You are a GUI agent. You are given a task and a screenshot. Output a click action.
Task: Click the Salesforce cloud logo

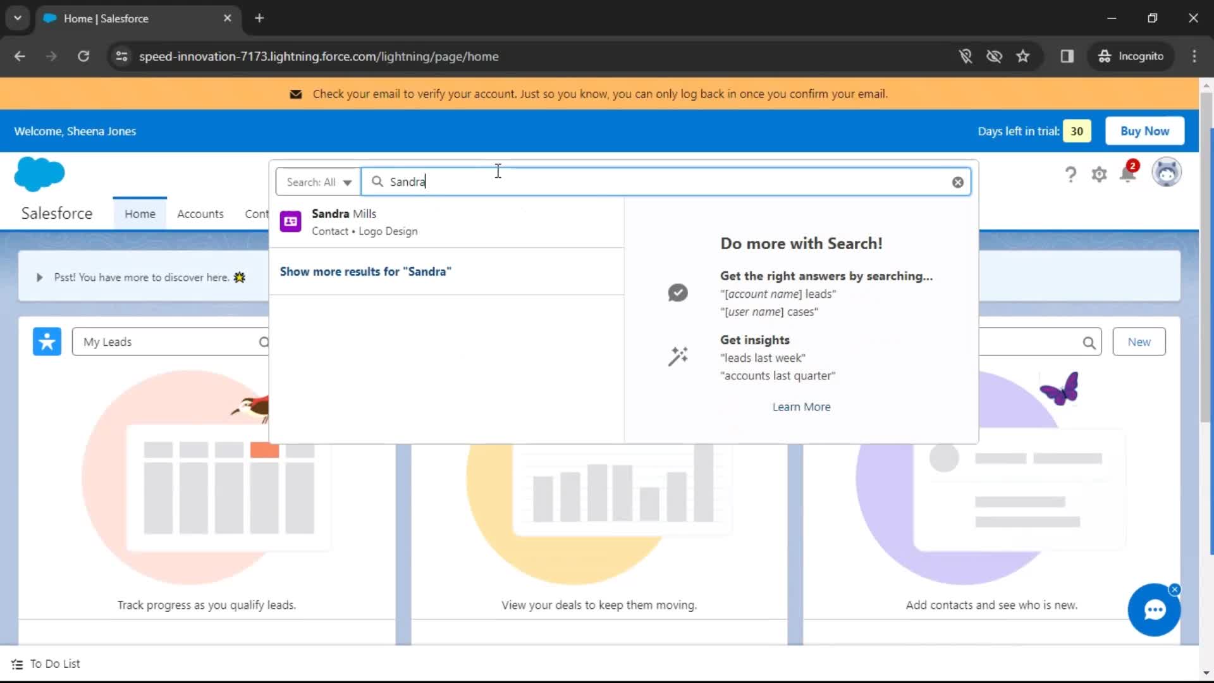(39, 174)
